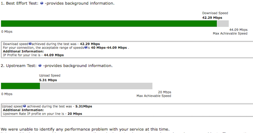Click 'Download Speed' label above bar
The image size is (253, 133).
click(215, 13)
